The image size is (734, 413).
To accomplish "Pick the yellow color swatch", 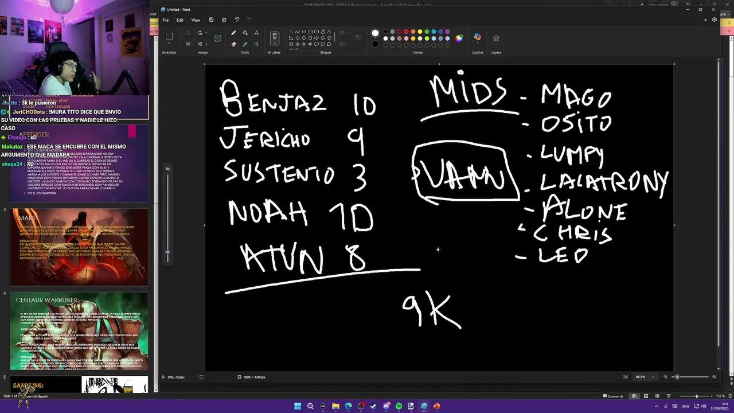I will pos(420,32).
